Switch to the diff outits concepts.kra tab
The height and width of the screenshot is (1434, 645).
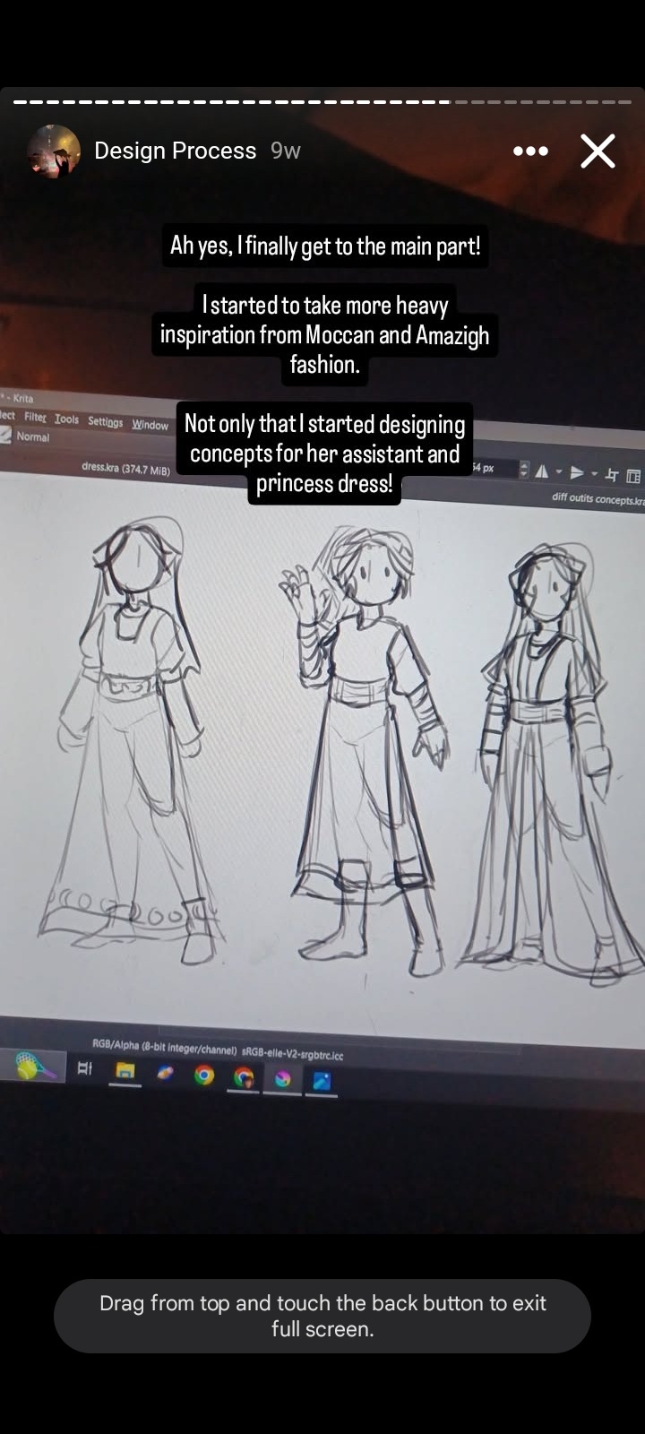point(598,499)
